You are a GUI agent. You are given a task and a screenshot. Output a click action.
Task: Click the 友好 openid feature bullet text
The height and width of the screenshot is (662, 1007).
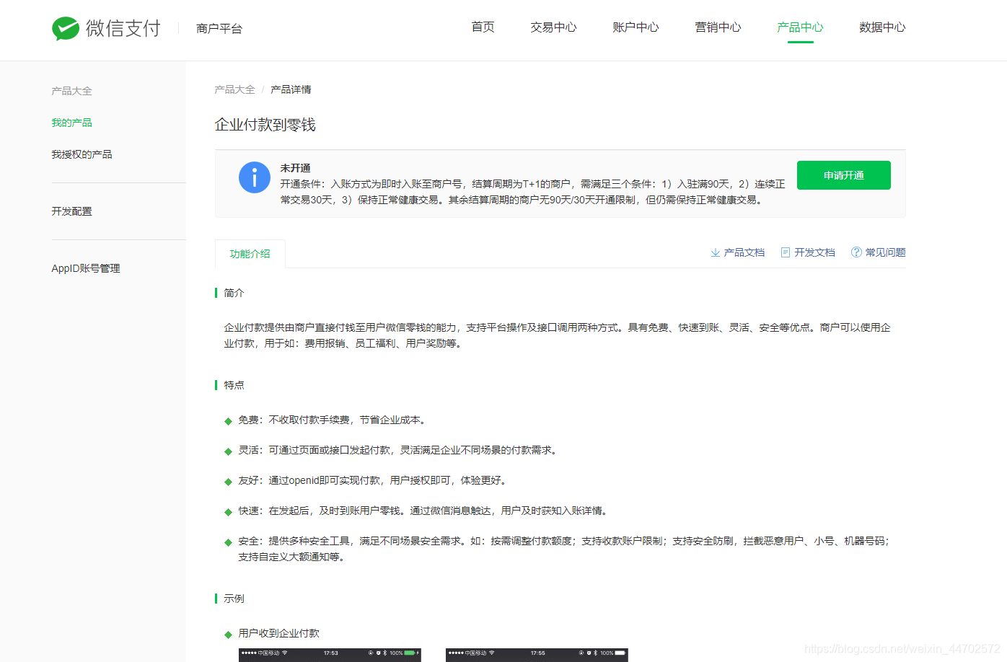[374, 480]
